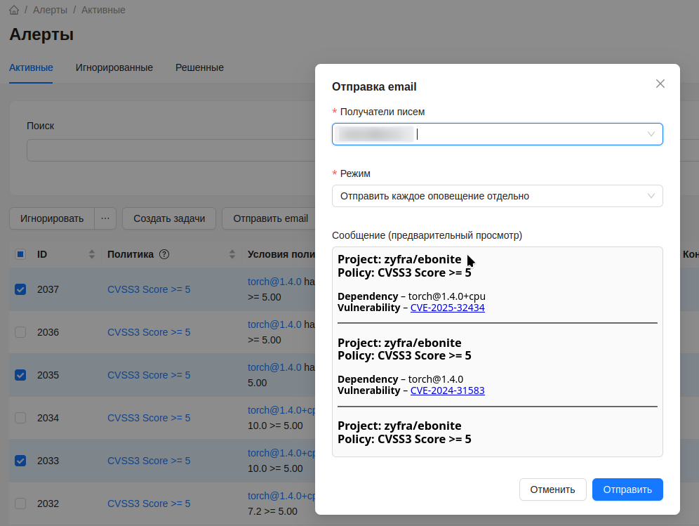The height and width of the screenshot is (526, 699).
Task: Sort the alerts by Политика column
Action: pyautogui.click(x=232, y=254)
